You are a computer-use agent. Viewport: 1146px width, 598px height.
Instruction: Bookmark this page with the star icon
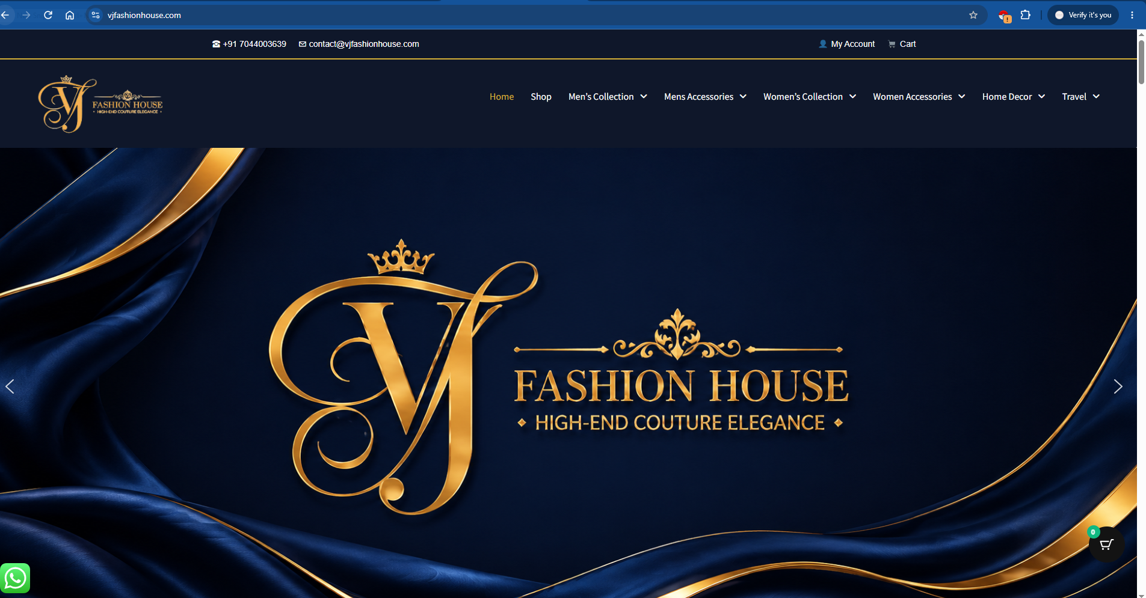point(973,15)
